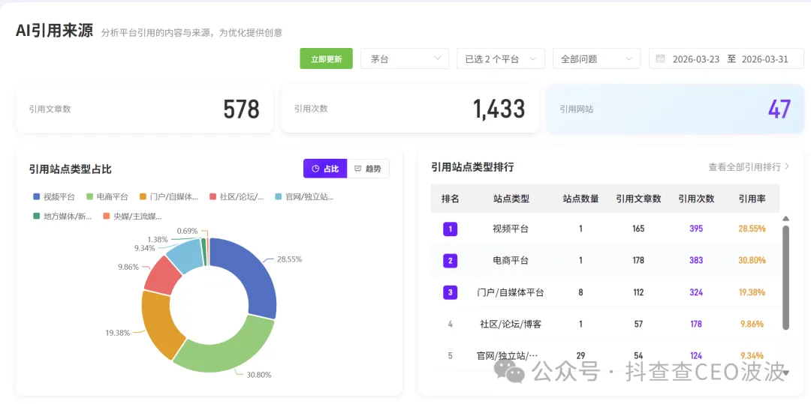
Task: Open the 已选 2 个平台 dropdown
Action: point(500,58)
